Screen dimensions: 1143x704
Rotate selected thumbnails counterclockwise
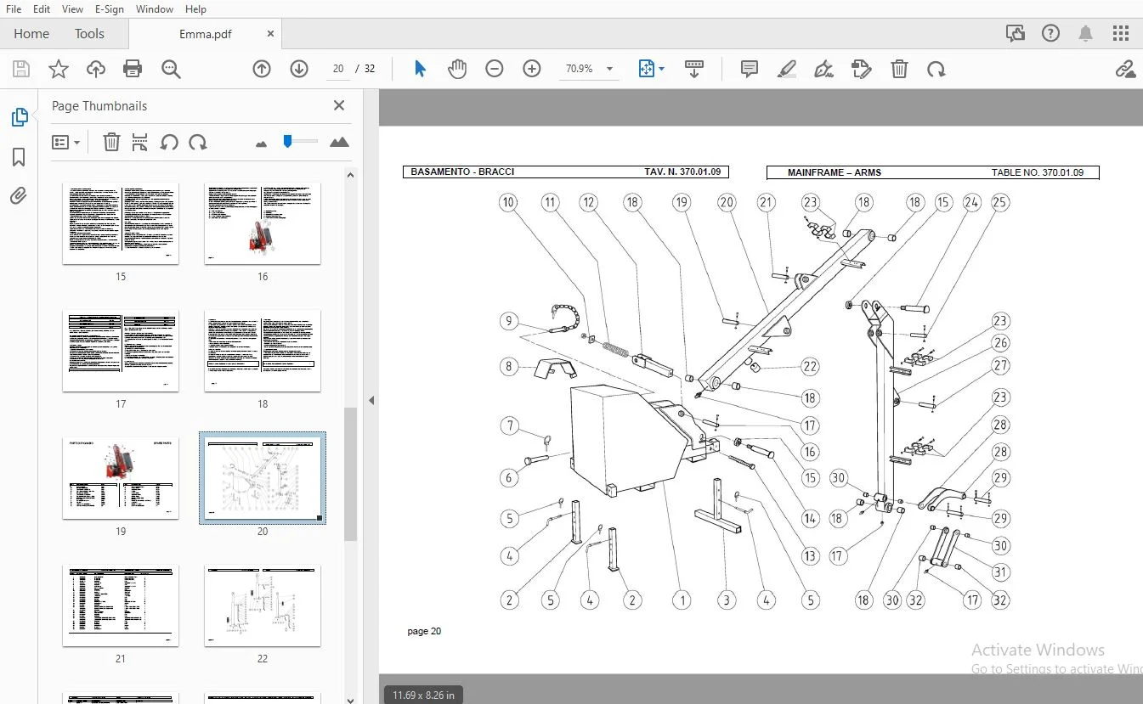tap(169, 143)
